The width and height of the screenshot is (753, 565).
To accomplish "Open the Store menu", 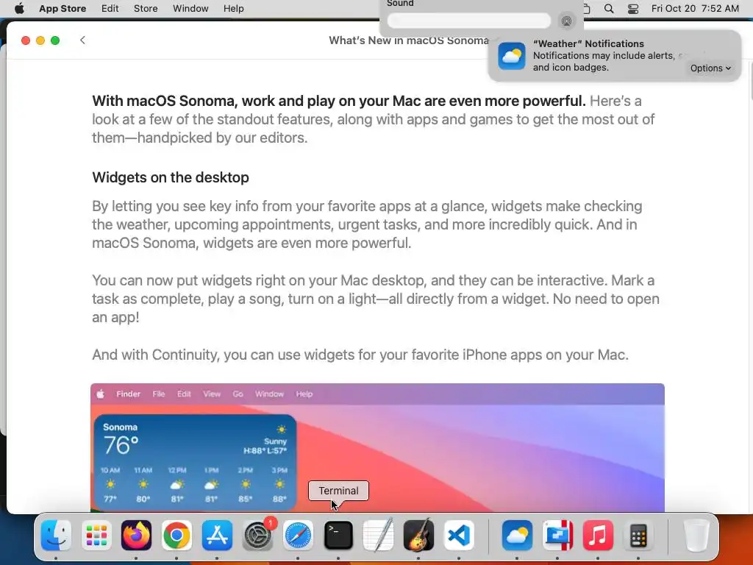I will [146, 9].
